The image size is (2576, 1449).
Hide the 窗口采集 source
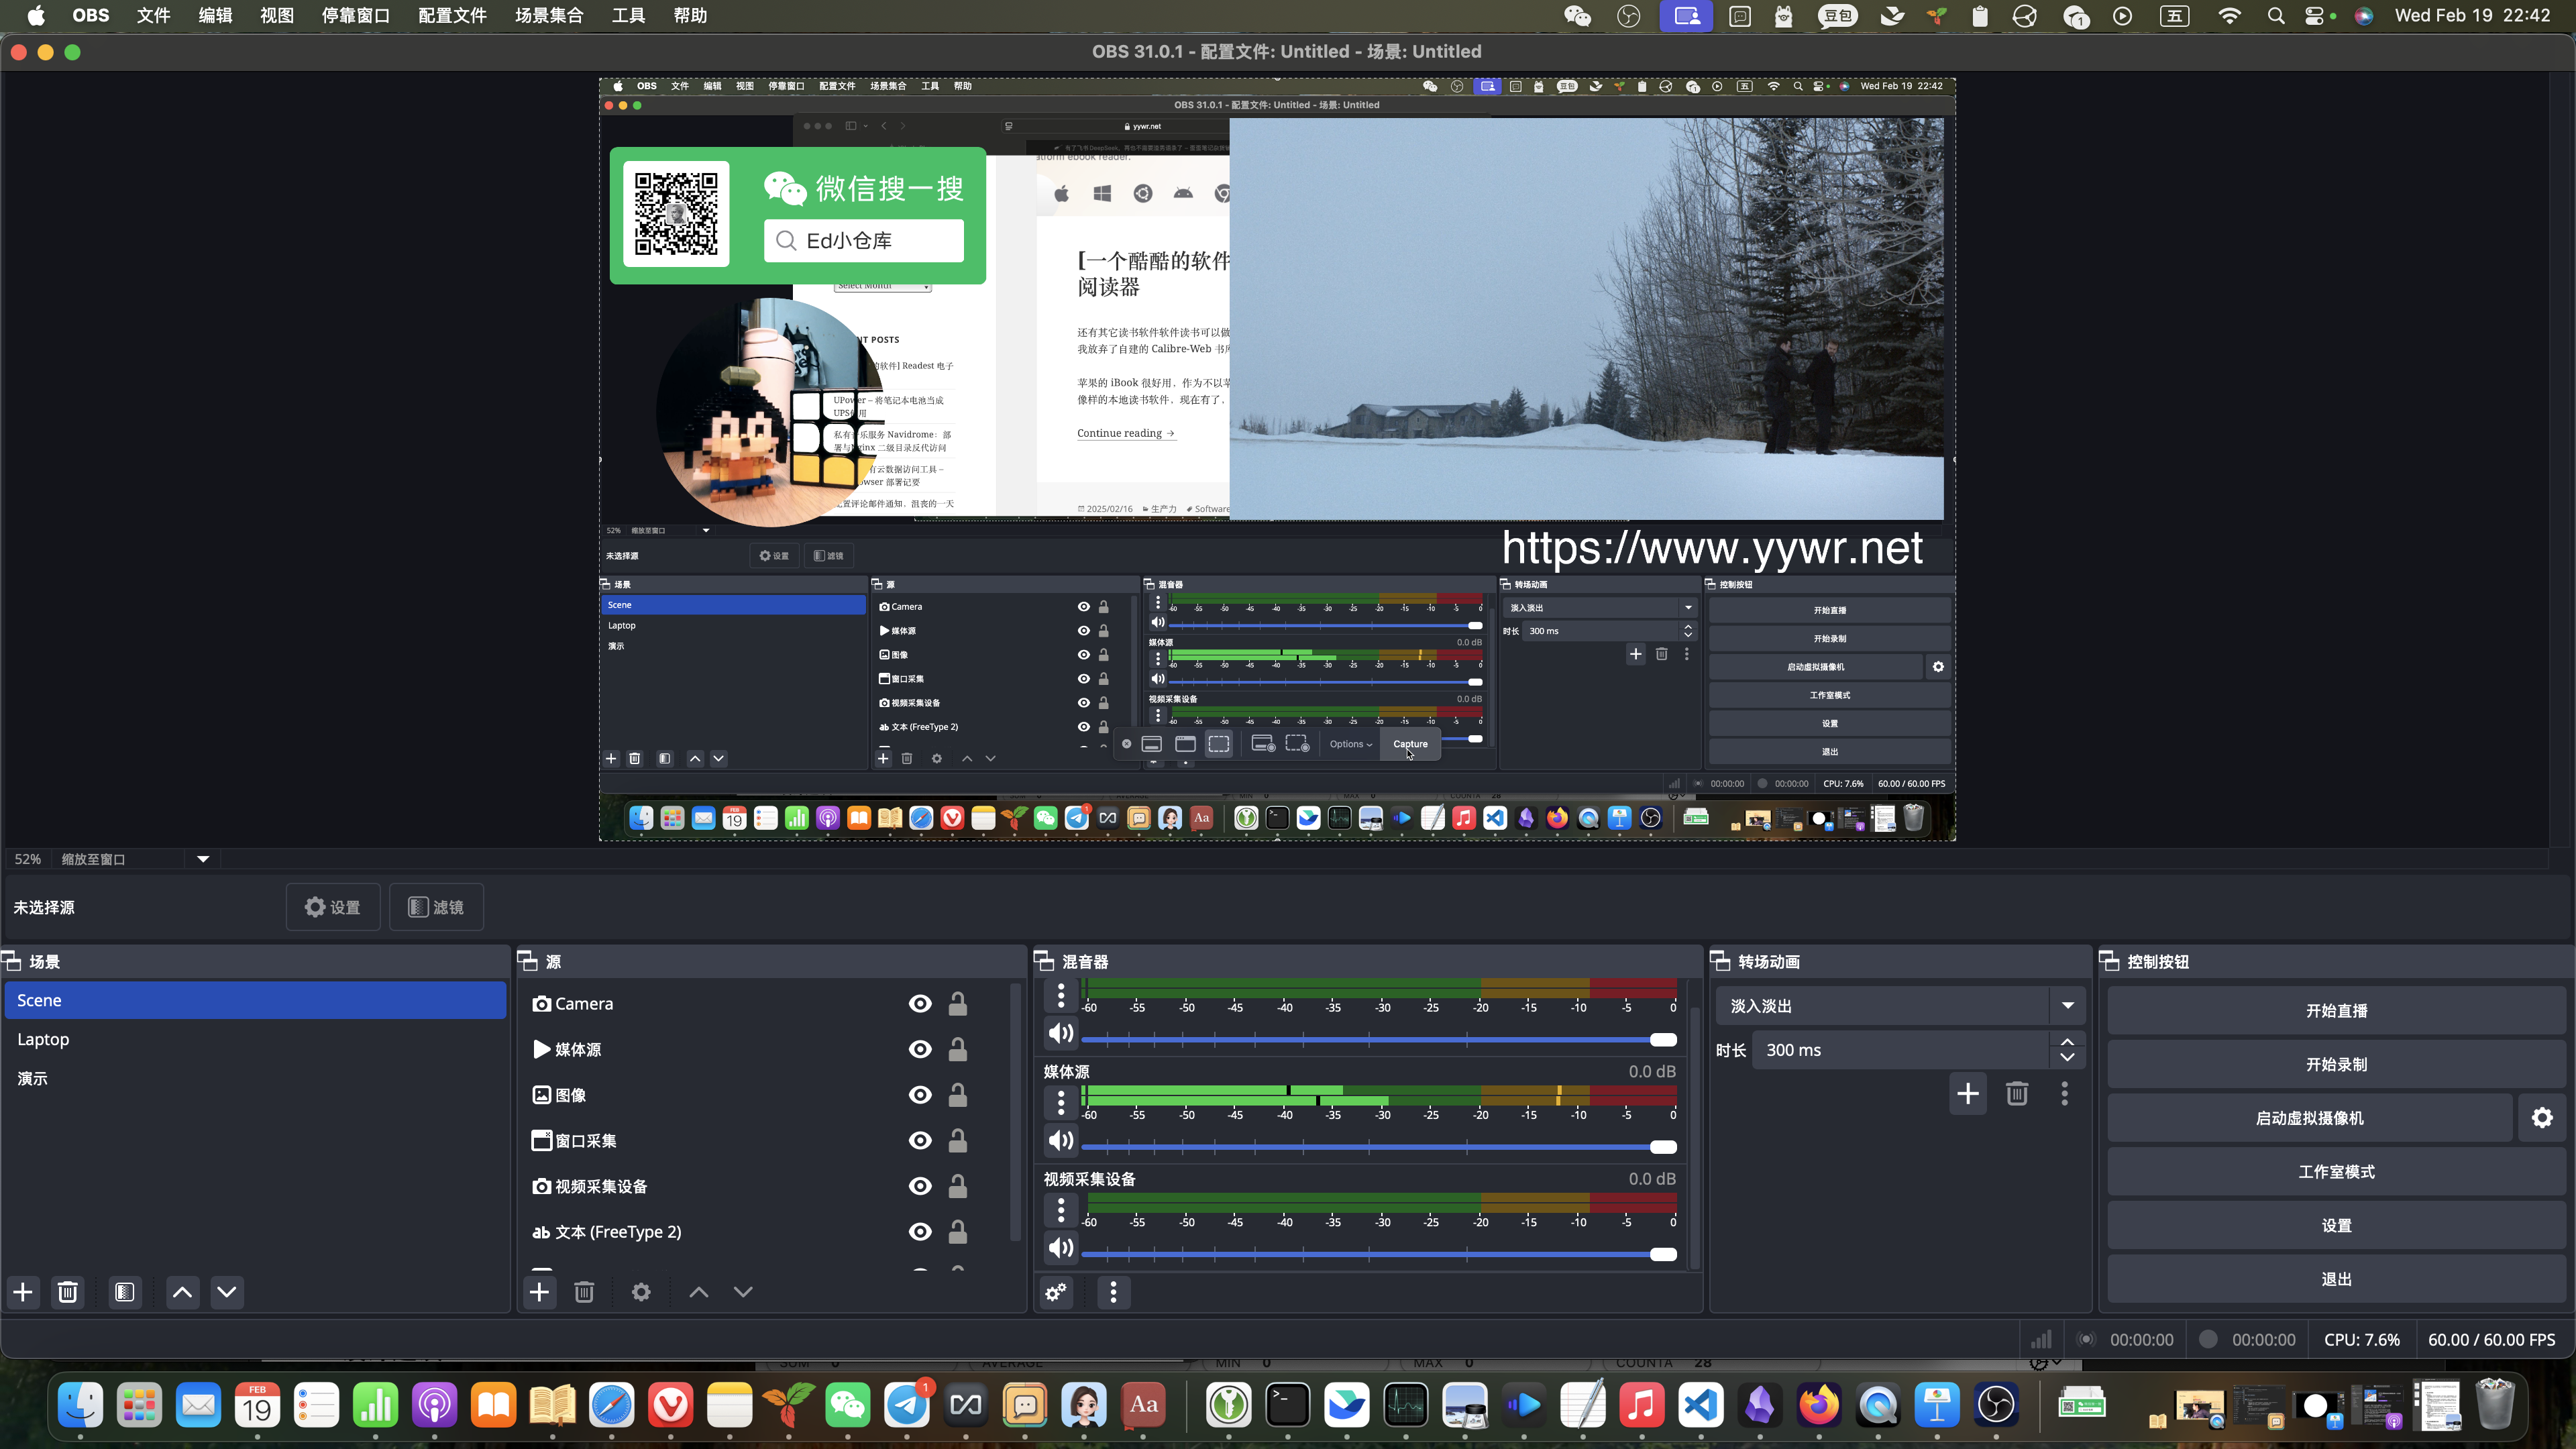tap(920, 1140)
